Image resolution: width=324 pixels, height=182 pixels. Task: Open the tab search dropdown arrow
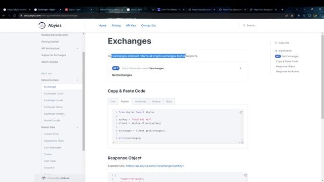click(297, 10)
